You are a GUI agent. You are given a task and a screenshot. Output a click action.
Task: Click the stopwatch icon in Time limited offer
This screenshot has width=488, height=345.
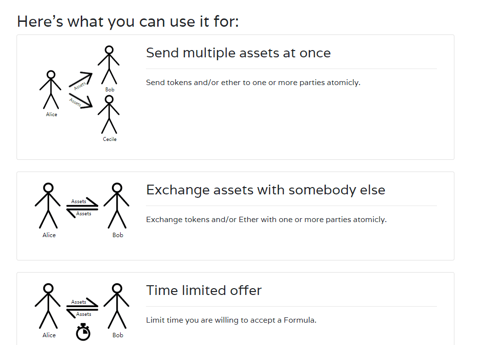coord(83,331)
